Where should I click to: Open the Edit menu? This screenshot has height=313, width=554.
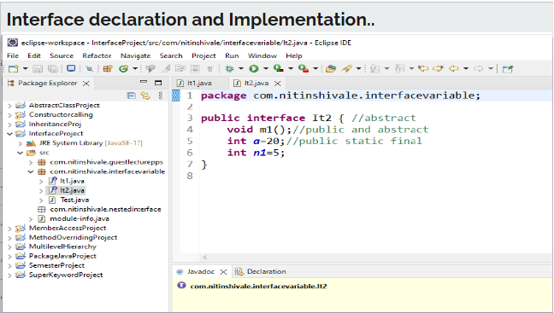pos(34,55)
